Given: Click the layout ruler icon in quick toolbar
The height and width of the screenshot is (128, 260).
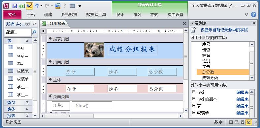Looking at the screenshot, I should click(58, 6).
